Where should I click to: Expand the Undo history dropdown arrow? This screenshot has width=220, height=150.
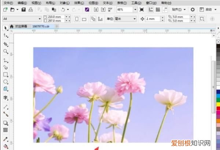point(68,10)
